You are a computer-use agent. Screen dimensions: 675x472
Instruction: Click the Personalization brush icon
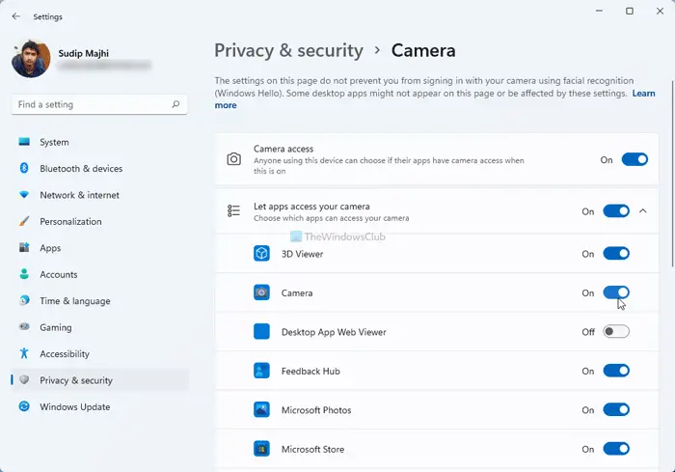(24, 221)
